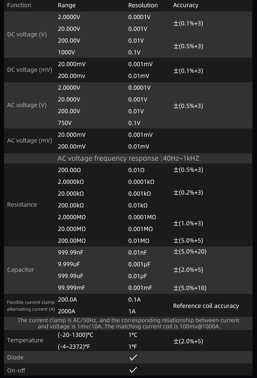Click Flexible current clamp label
Viewport: 257px width, 378px height.
point(31,302)
